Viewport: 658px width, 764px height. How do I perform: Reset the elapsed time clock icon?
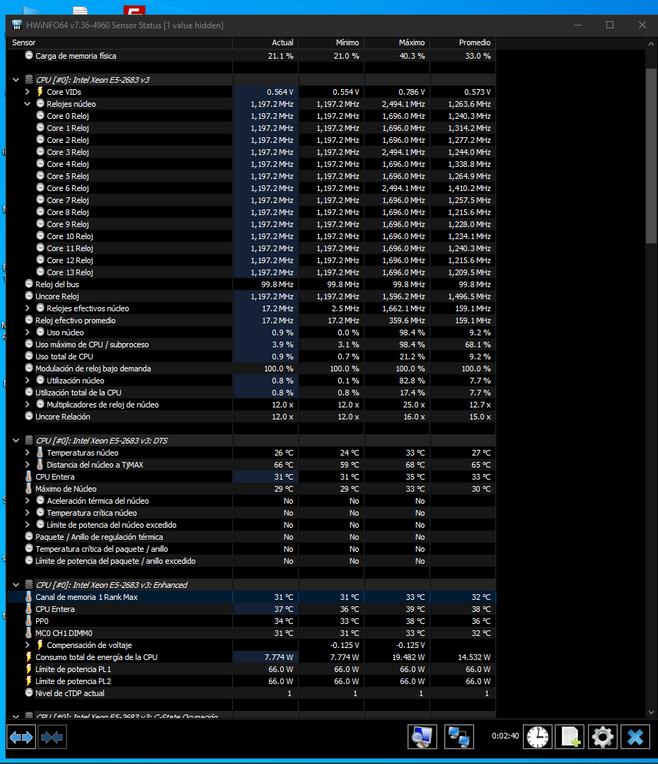point(538,736)
